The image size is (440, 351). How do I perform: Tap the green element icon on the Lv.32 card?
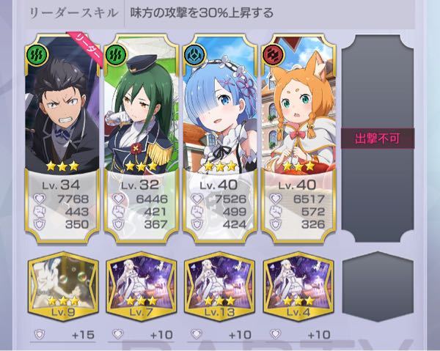point(116,55)
